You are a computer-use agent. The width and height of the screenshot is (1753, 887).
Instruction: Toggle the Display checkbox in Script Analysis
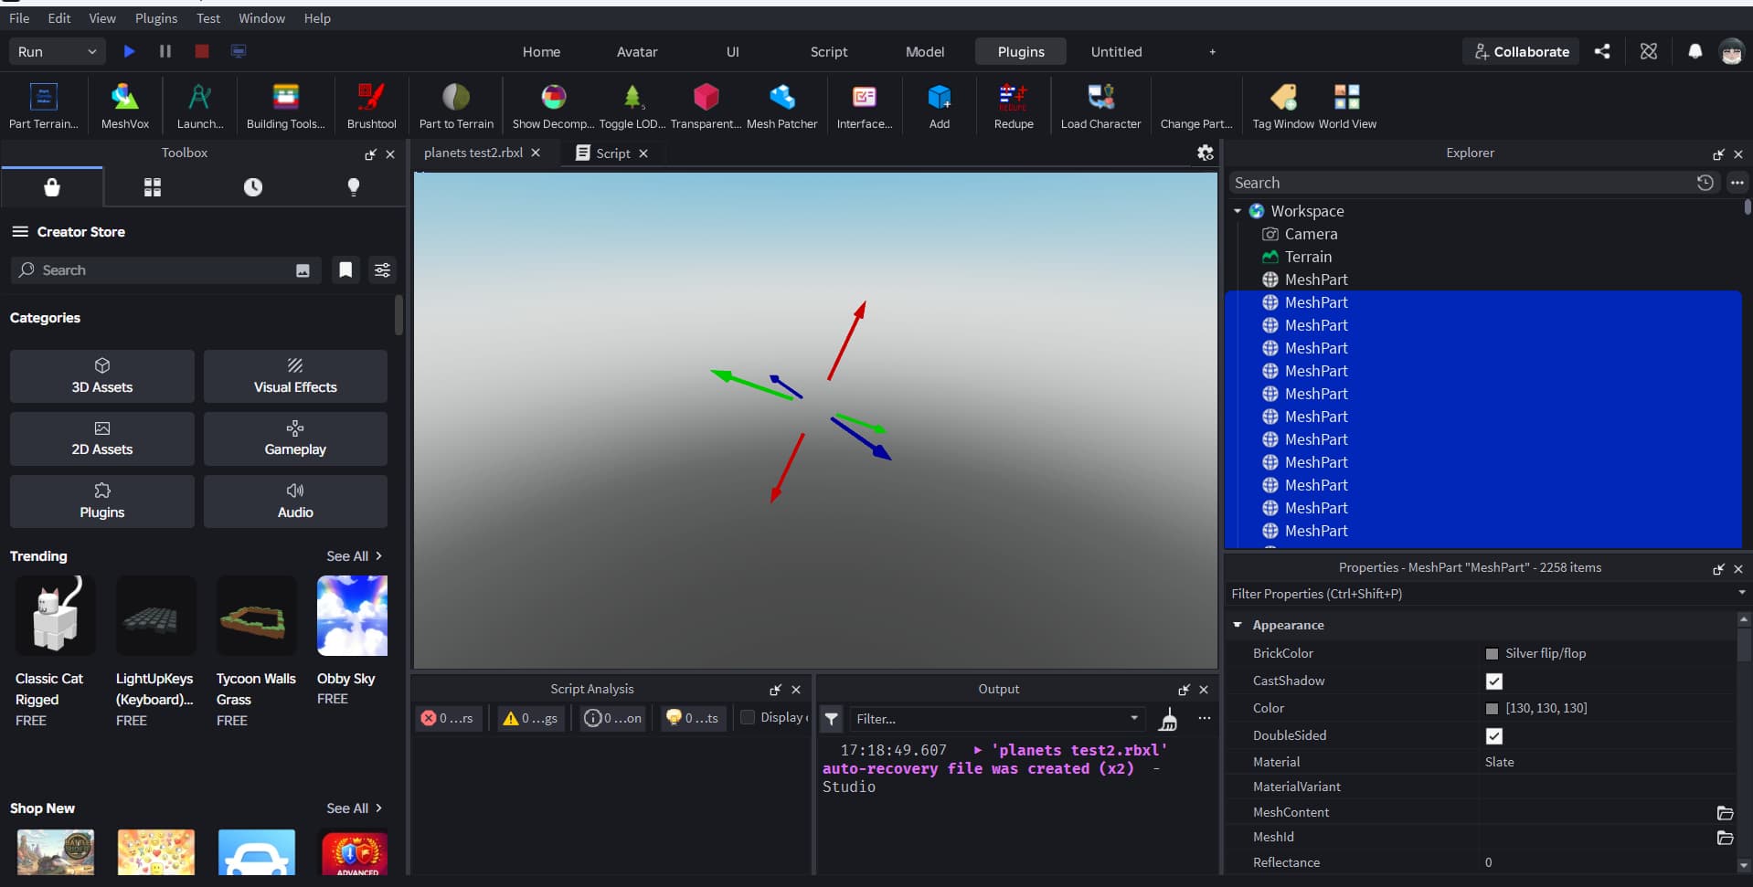point(748,717)
